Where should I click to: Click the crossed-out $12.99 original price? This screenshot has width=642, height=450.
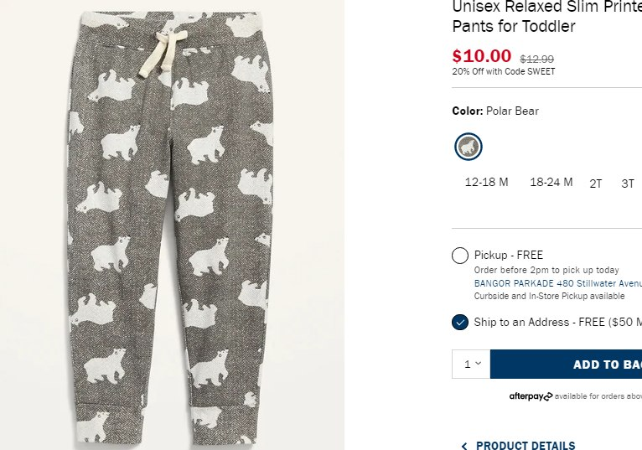coord(536,59)
